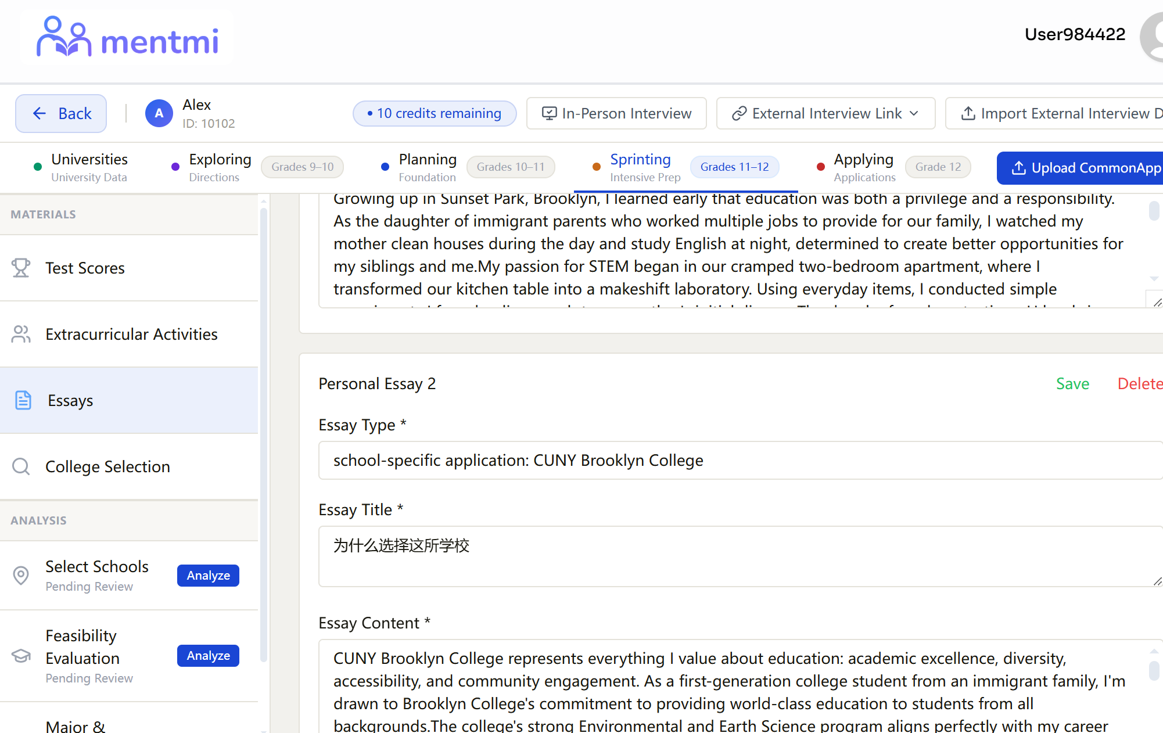The image size is (1163, 733).
Task: View the 10 credits remaining badge
Action: (x=435, y=113)
